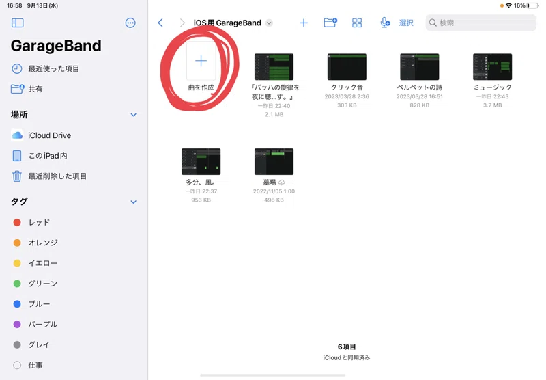Click the 検索 search field
This screenshot has width=546, height=380.
[481, 23]
